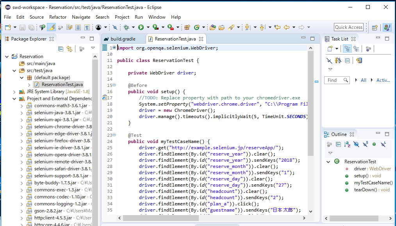Toggle Block Selection Mode
Viewport: 396px width, 226px height.
[78, 27]
